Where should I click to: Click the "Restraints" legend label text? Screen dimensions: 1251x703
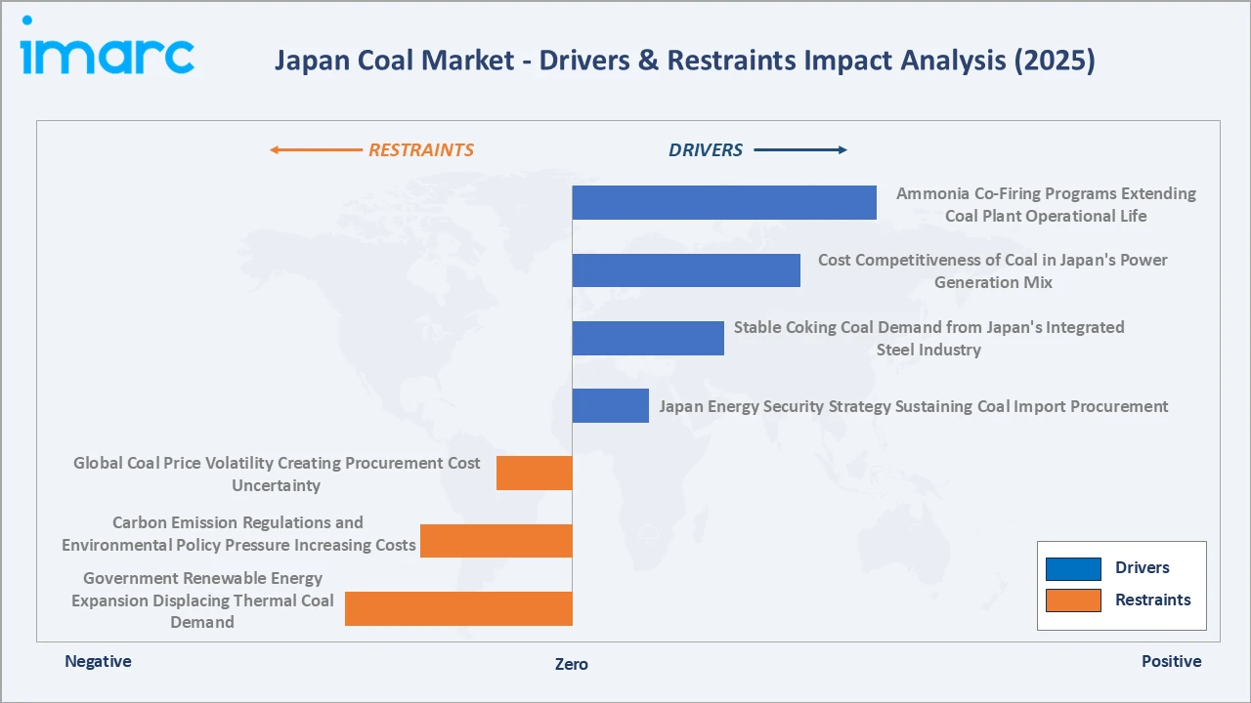pyautogui.click(x=1153, y=600)
